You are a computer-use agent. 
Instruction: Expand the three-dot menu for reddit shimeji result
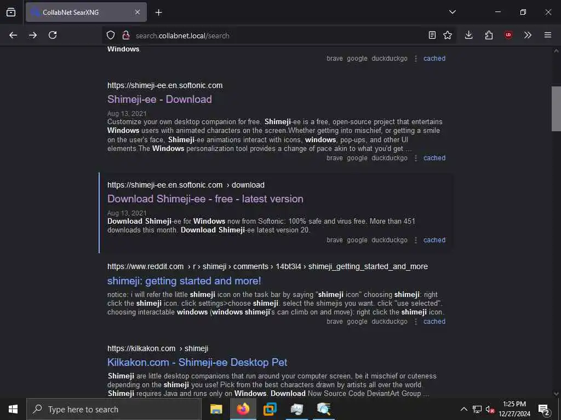[415, 322]
